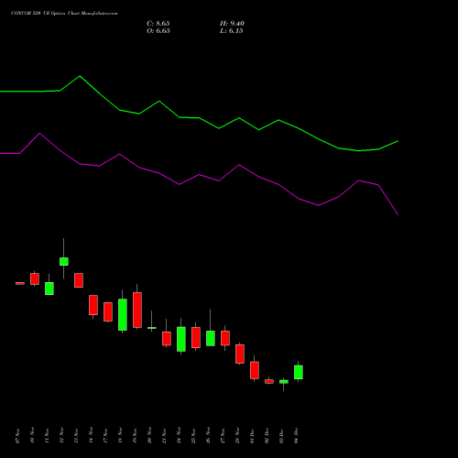
Task: Click the 21 Nov date label
Action: (164, 435)
